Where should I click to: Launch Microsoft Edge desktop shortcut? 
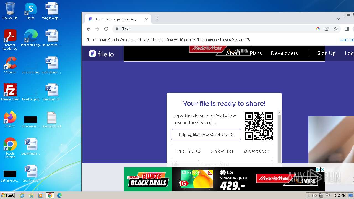[31, 38]
